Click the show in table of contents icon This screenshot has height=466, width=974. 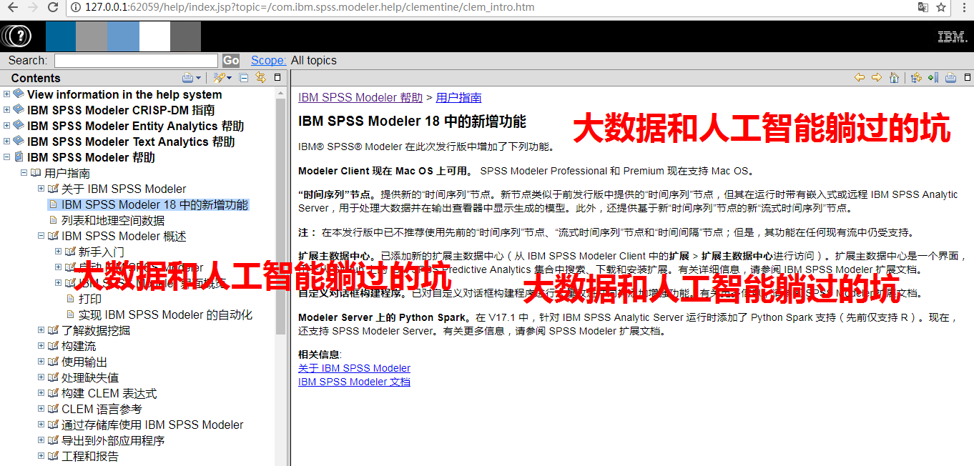pos(916,77)
